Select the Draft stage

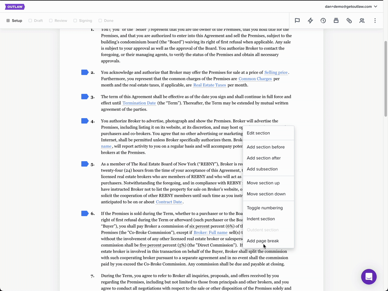point(36,21)
